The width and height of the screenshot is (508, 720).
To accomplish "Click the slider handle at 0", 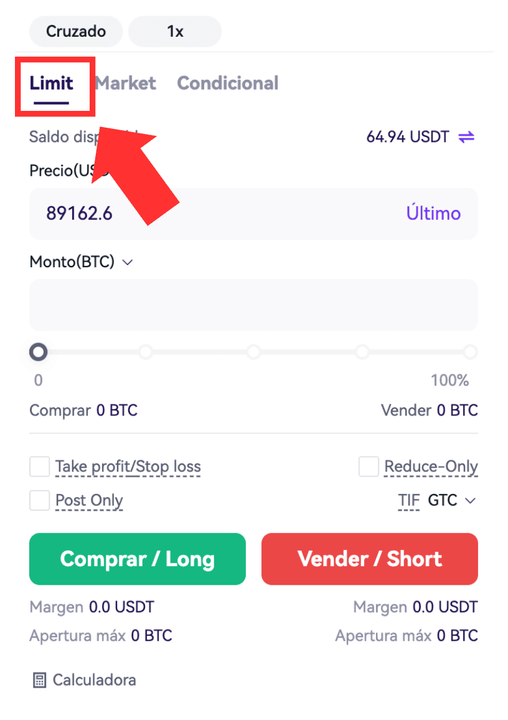I will point(39,352).
